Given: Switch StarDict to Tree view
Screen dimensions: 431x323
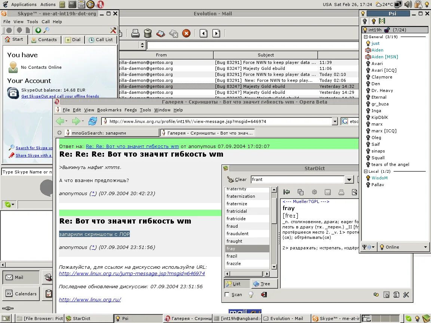Looking at the screenshot, I should [264, 284].
